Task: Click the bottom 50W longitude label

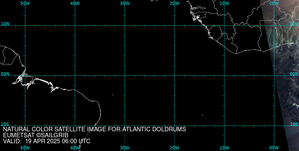Action: (x=25, y=148)
